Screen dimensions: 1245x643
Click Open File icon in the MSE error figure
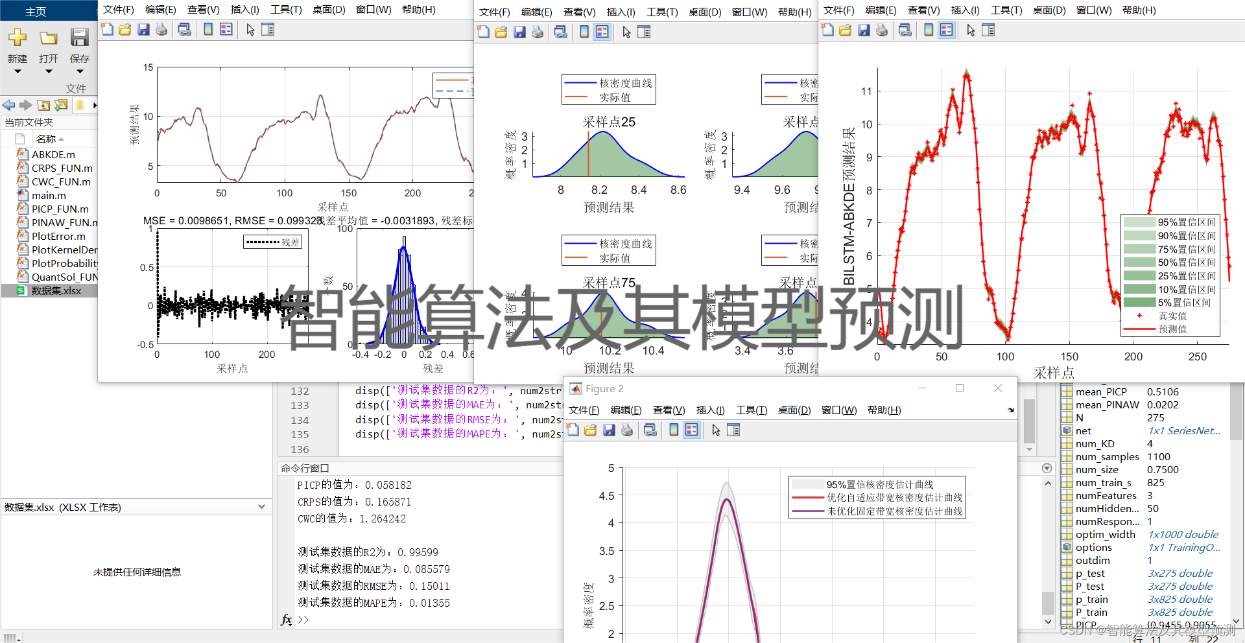click(125, 29)
